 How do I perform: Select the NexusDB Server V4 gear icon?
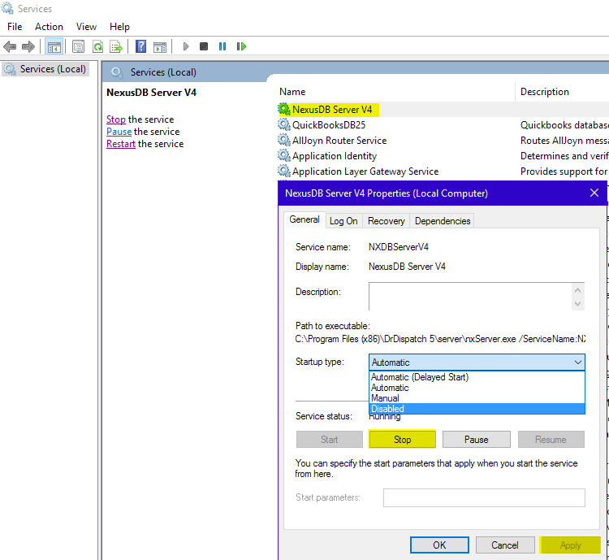click(x=284, y=109)
